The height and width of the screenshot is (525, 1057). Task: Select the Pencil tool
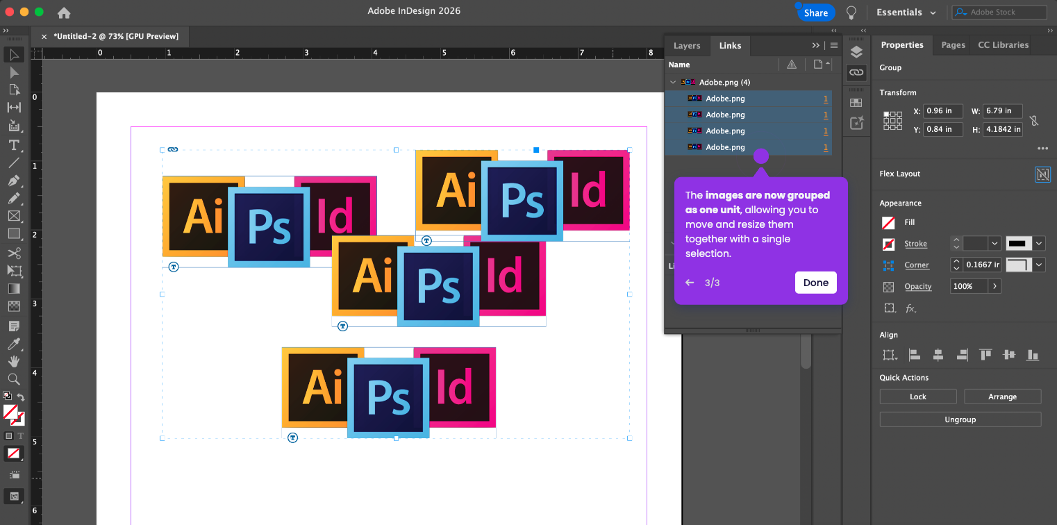tap(14, 199)
